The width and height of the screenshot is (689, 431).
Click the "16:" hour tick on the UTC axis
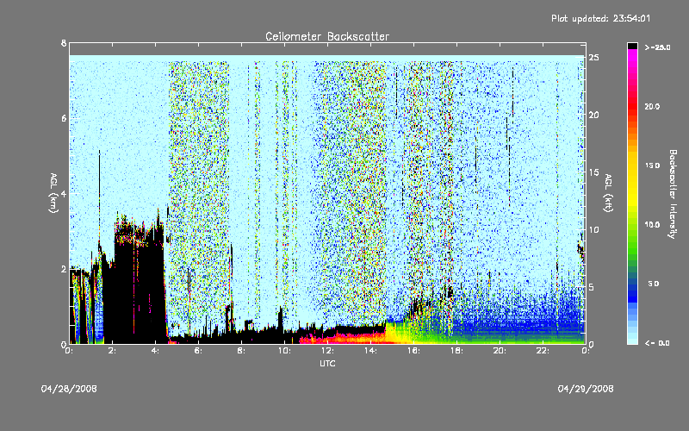(x=413, y=351)
